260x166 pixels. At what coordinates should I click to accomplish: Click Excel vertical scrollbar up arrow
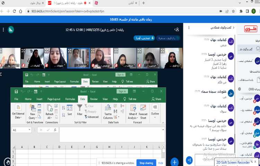[x=164, y=147]
